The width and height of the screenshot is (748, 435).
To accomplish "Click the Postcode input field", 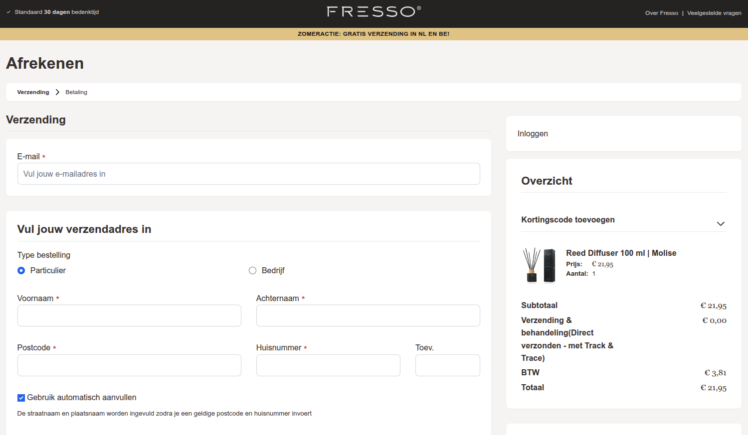I will [x=129, y=365].
